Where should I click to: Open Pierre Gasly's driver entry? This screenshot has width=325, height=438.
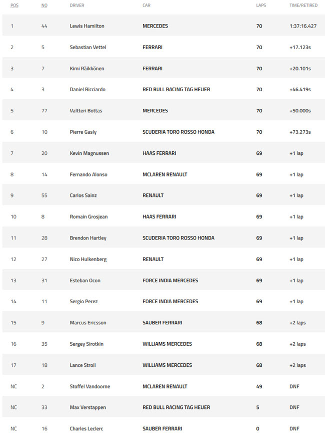tap(83, 132)
